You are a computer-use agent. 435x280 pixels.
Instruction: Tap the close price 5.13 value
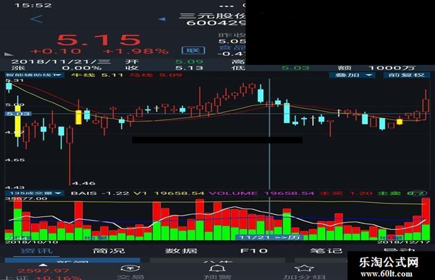(x=189, y=68)
